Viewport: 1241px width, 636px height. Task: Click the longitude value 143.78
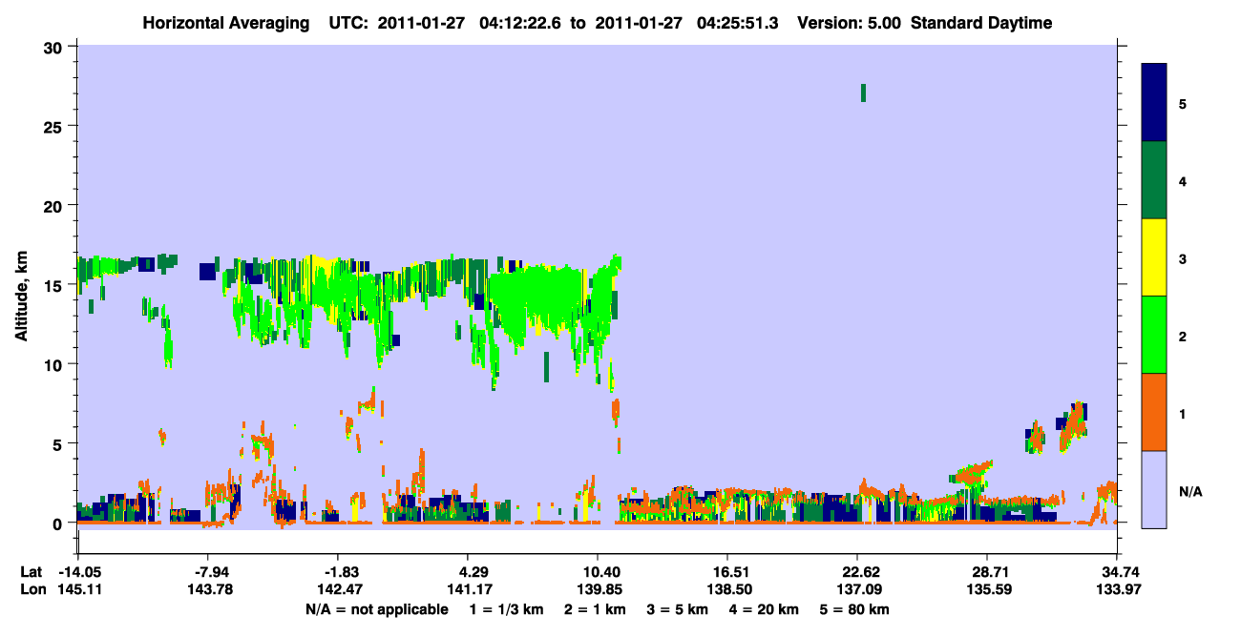tap(209, 590)
